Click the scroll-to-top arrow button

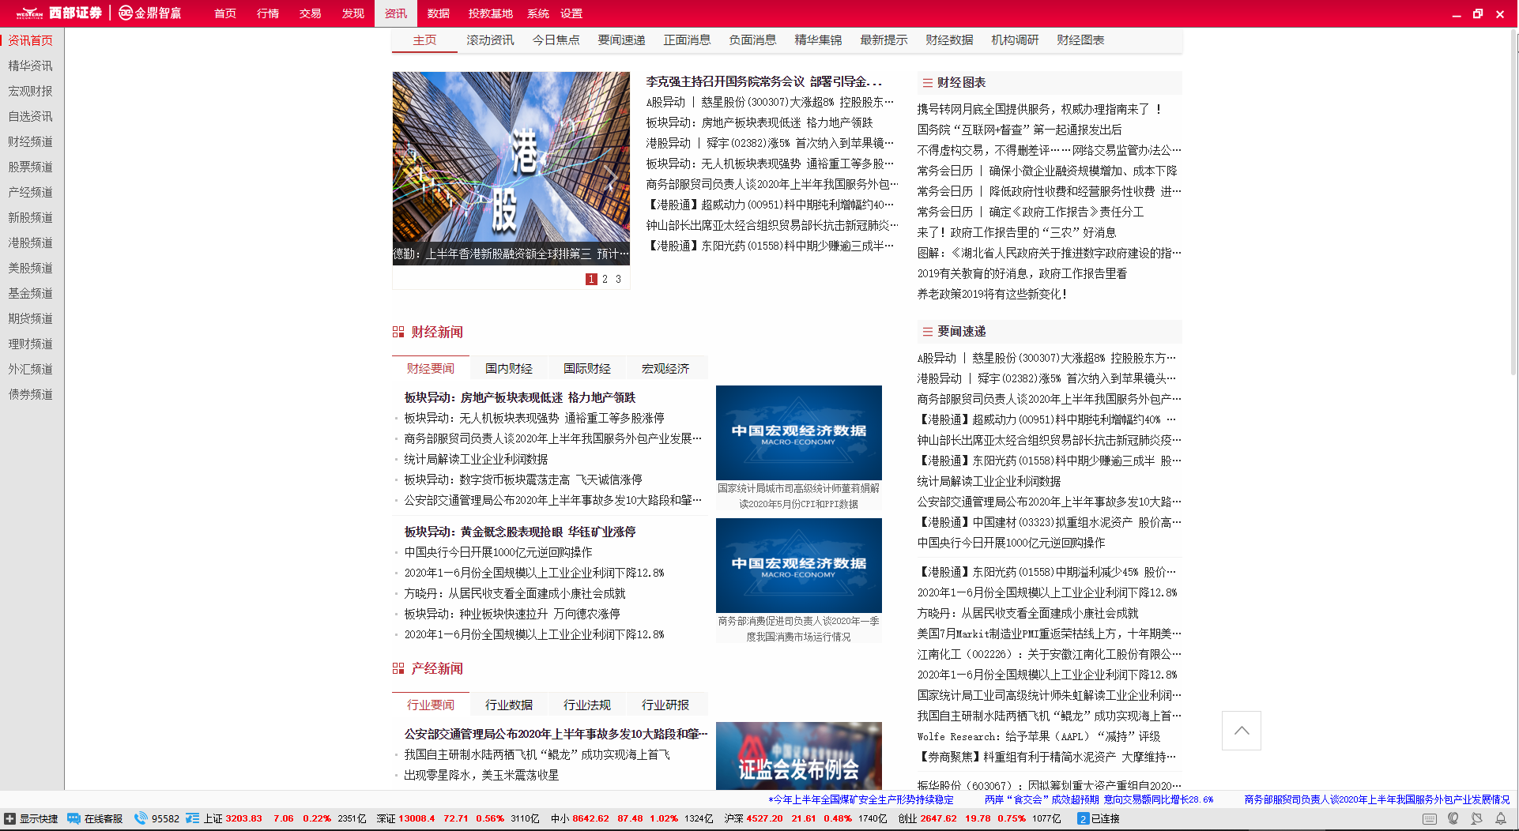1241,731
